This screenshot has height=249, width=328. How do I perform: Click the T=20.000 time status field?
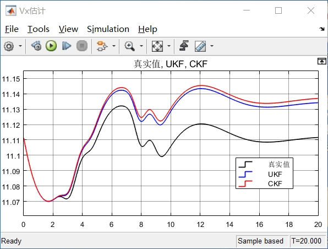[307, 241]
